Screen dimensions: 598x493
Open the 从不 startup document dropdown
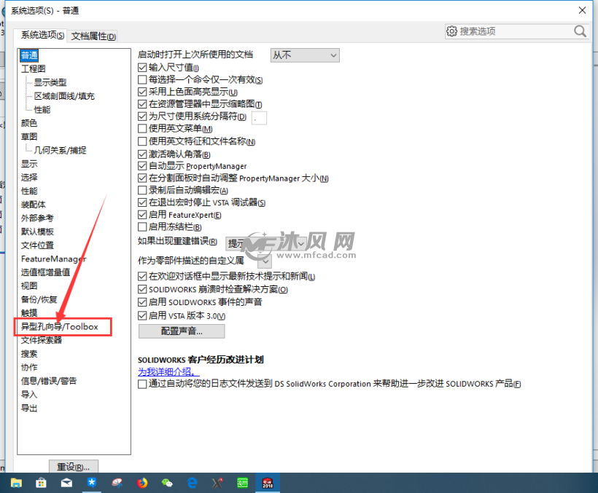[x=305, y=55]
